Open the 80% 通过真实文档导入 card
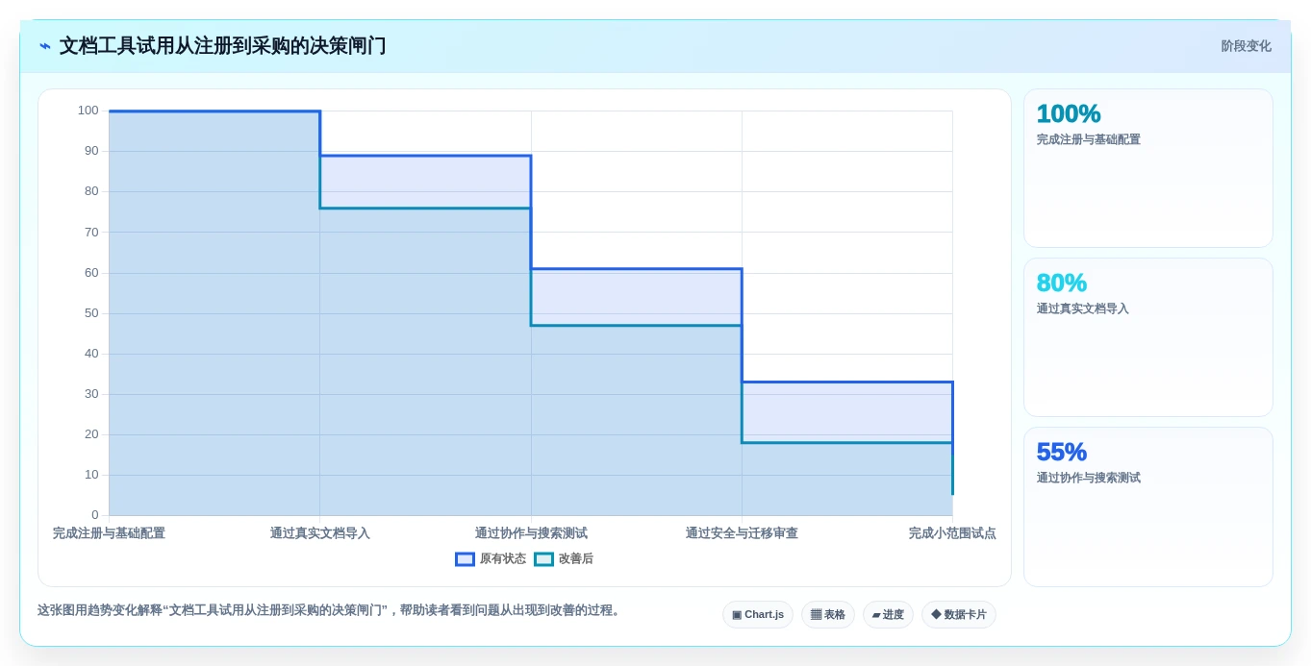The width and height of the screenshot is (1311, 666). [x=1148, y=337]
